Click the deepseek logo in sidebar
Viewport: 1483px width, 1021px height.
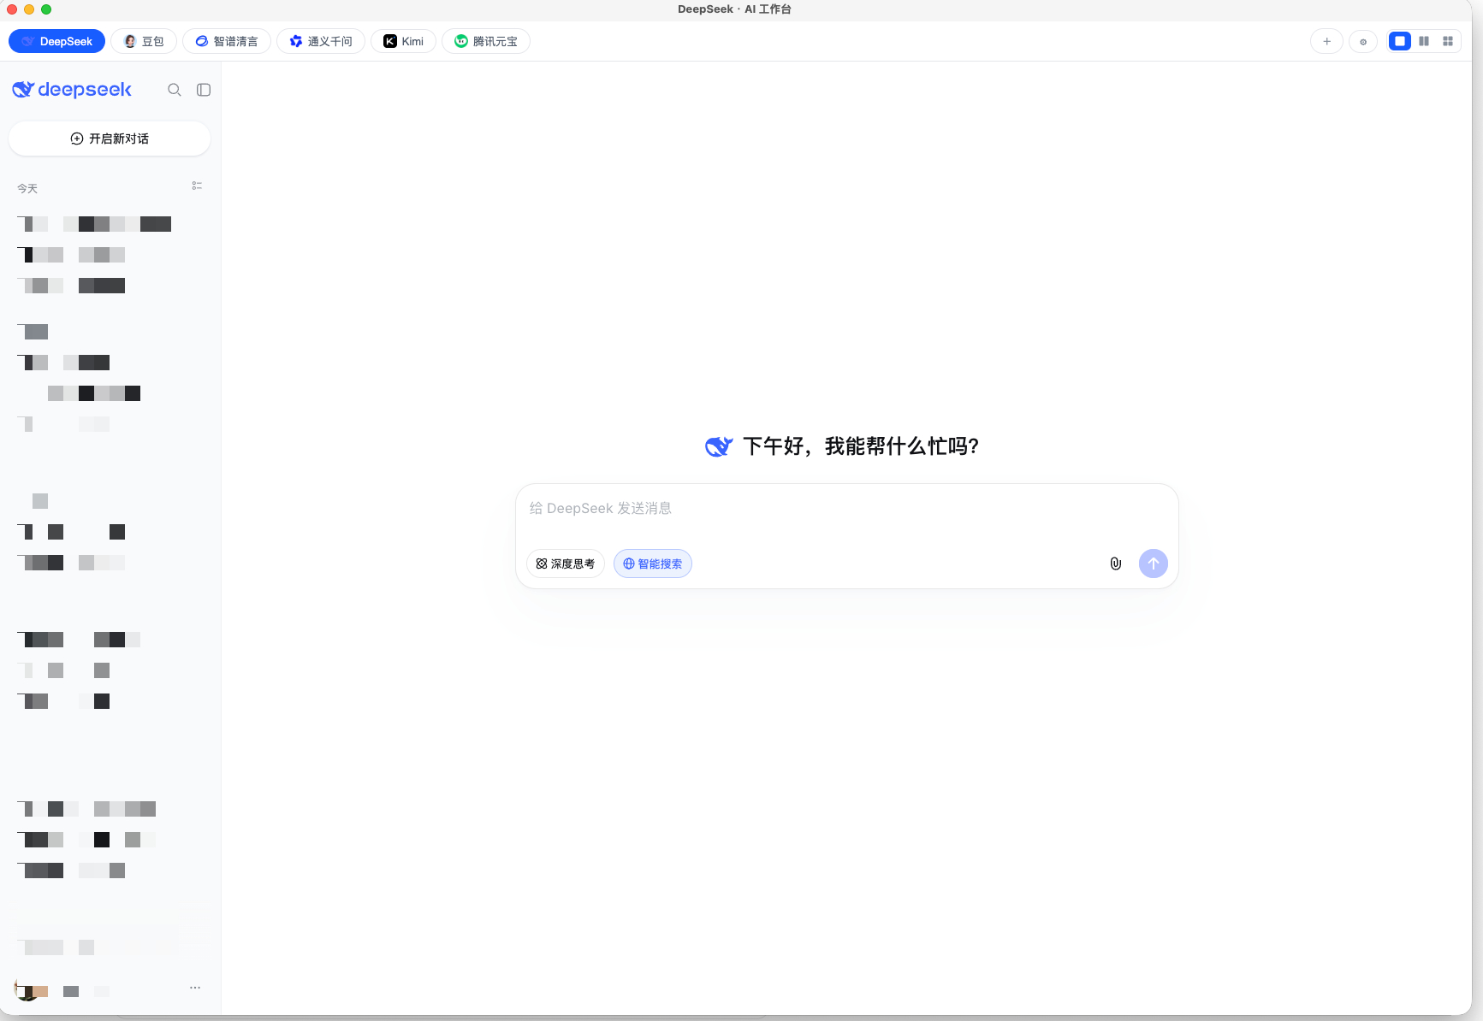coord(72,90)
